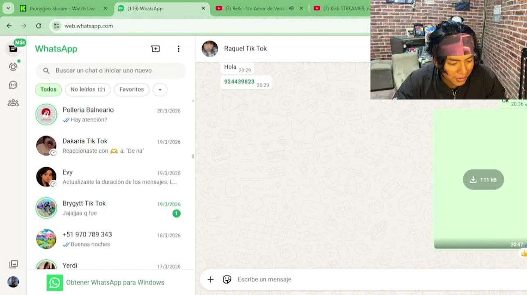Close the (119) WhatsApp tab
This screenshot has height=295, width=527.
(x=203, y=8)
